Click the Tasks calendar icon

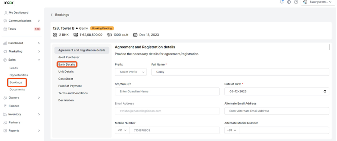(x=5, y=29)
